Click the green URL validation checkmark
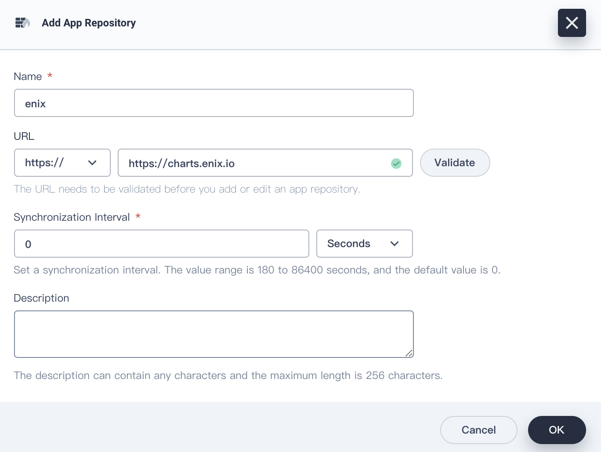The width and height of the screenshot is (601, 452). [396, 163]
